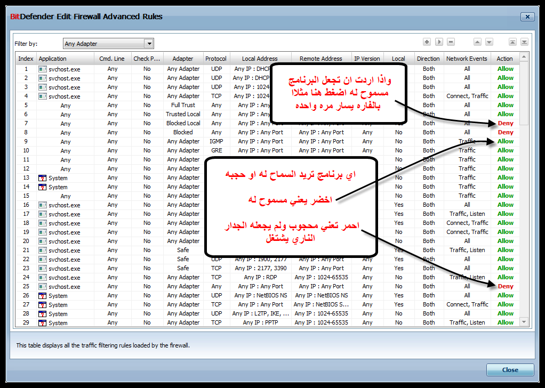This screenshot has width=545, height=388.
Task: Click the IP Version column header
Action: pos(367,59)
